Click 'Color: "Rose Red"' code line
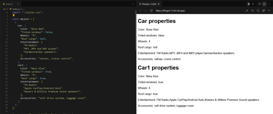This screenshot has height=114, width=273. (33, 29)
